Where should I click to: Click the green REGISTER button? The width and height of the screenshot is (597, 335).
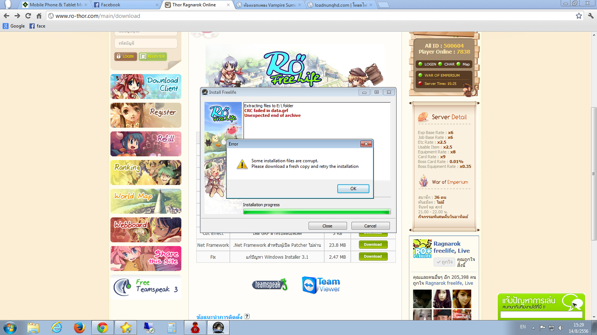tap(153, 57)
